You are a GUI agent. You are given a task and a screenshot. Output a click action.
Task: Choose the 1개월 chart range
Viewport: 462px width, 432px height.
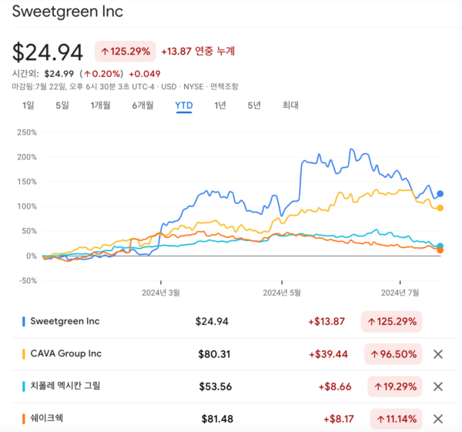pos(101,105)
